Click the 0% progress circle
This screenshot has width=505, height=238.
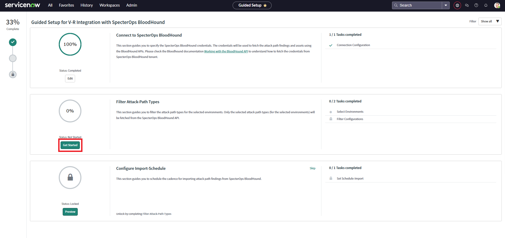(70, 111)
